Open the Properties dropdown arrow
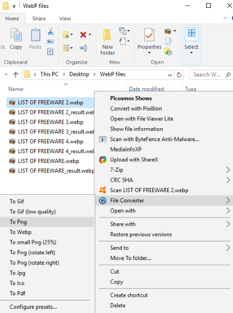The width and height of the screenshot is (233, 313). tap(149, 53)
